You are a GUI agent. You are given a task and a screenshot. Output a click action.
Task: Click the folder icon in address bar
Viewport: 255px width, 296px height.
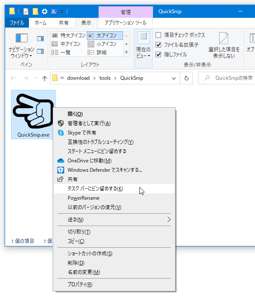point(55,78)
